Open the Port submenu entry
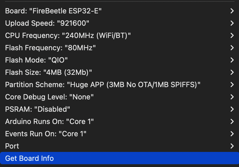 pyautogui.click(x=120, y=146)
